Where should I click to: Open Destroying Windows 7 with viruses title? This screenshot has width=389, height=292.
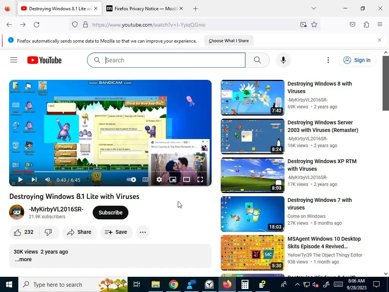tap(319, 204)
